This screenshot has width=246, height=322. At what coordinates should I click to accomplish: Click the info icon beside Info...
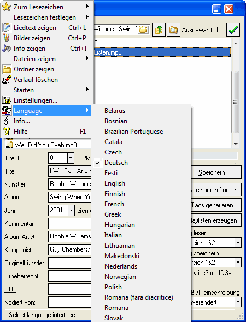7,121
